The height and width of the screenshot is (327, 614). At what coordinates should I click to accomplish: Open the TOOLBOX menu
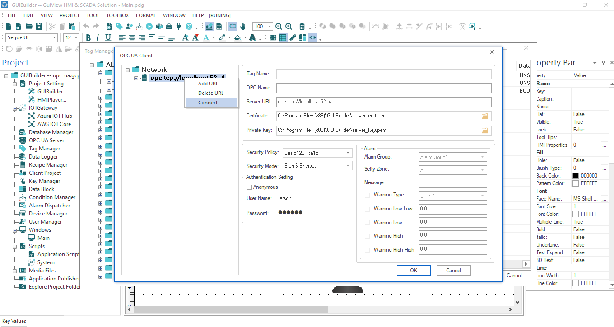pos(117,15)
